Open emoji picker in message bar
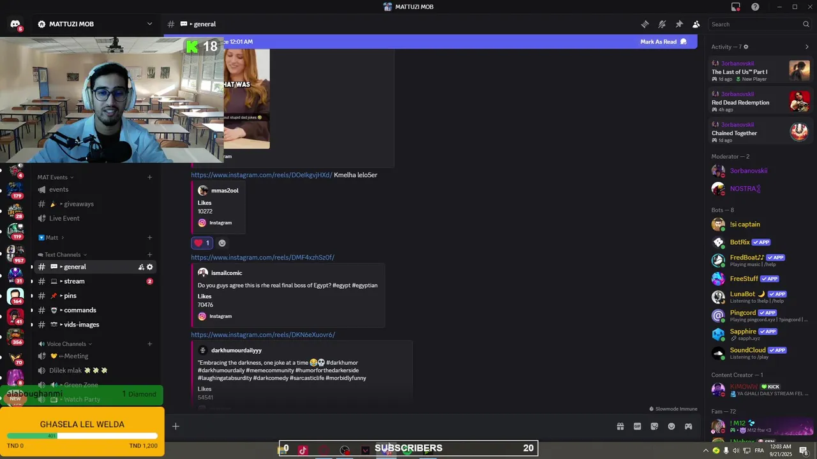Screen dimensions: 817x459 [671, 426]
